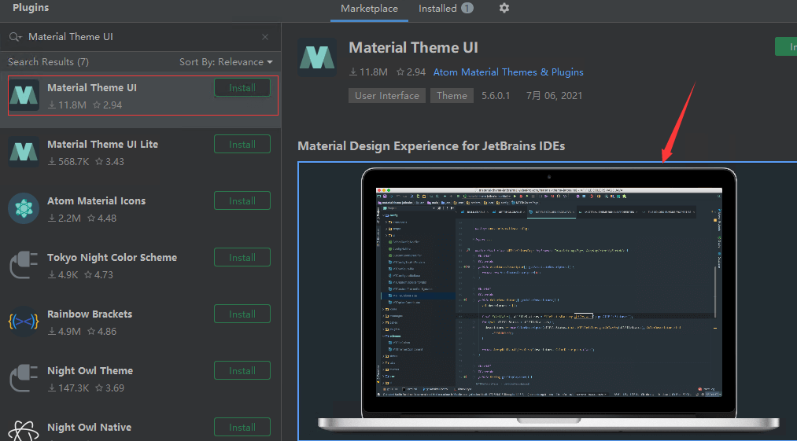Open Atom Material Themes & Plugins vendor link
797x441 pixels.
[508, 72]
